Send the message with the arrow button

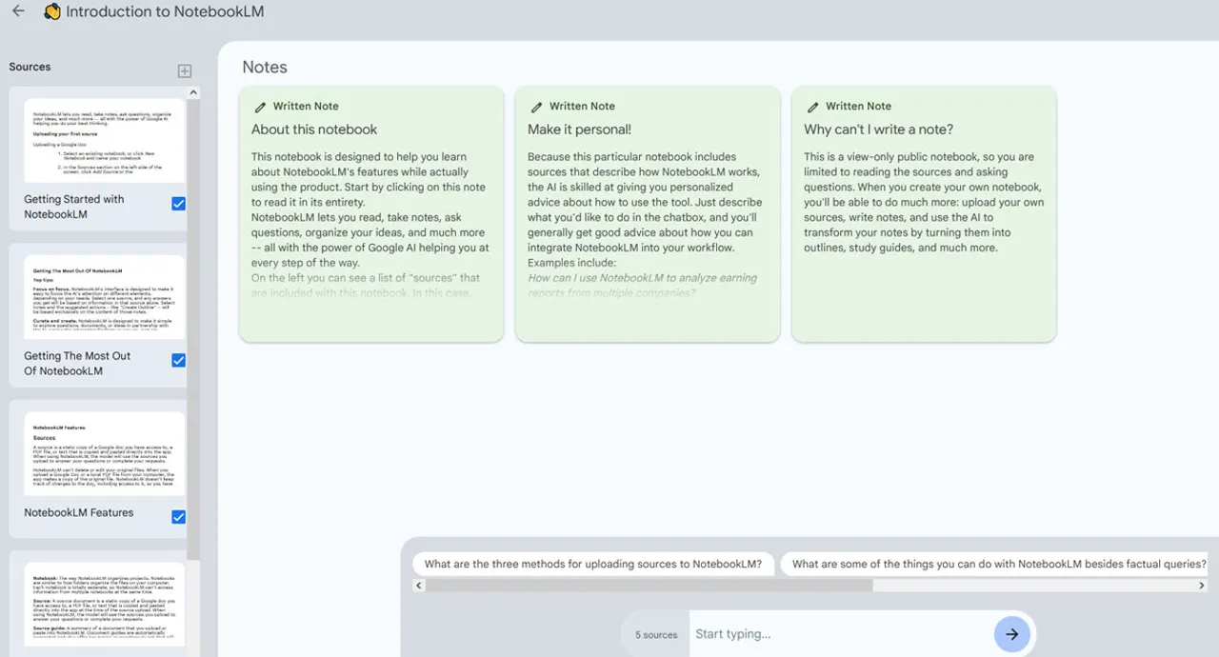coord(1011,634)
